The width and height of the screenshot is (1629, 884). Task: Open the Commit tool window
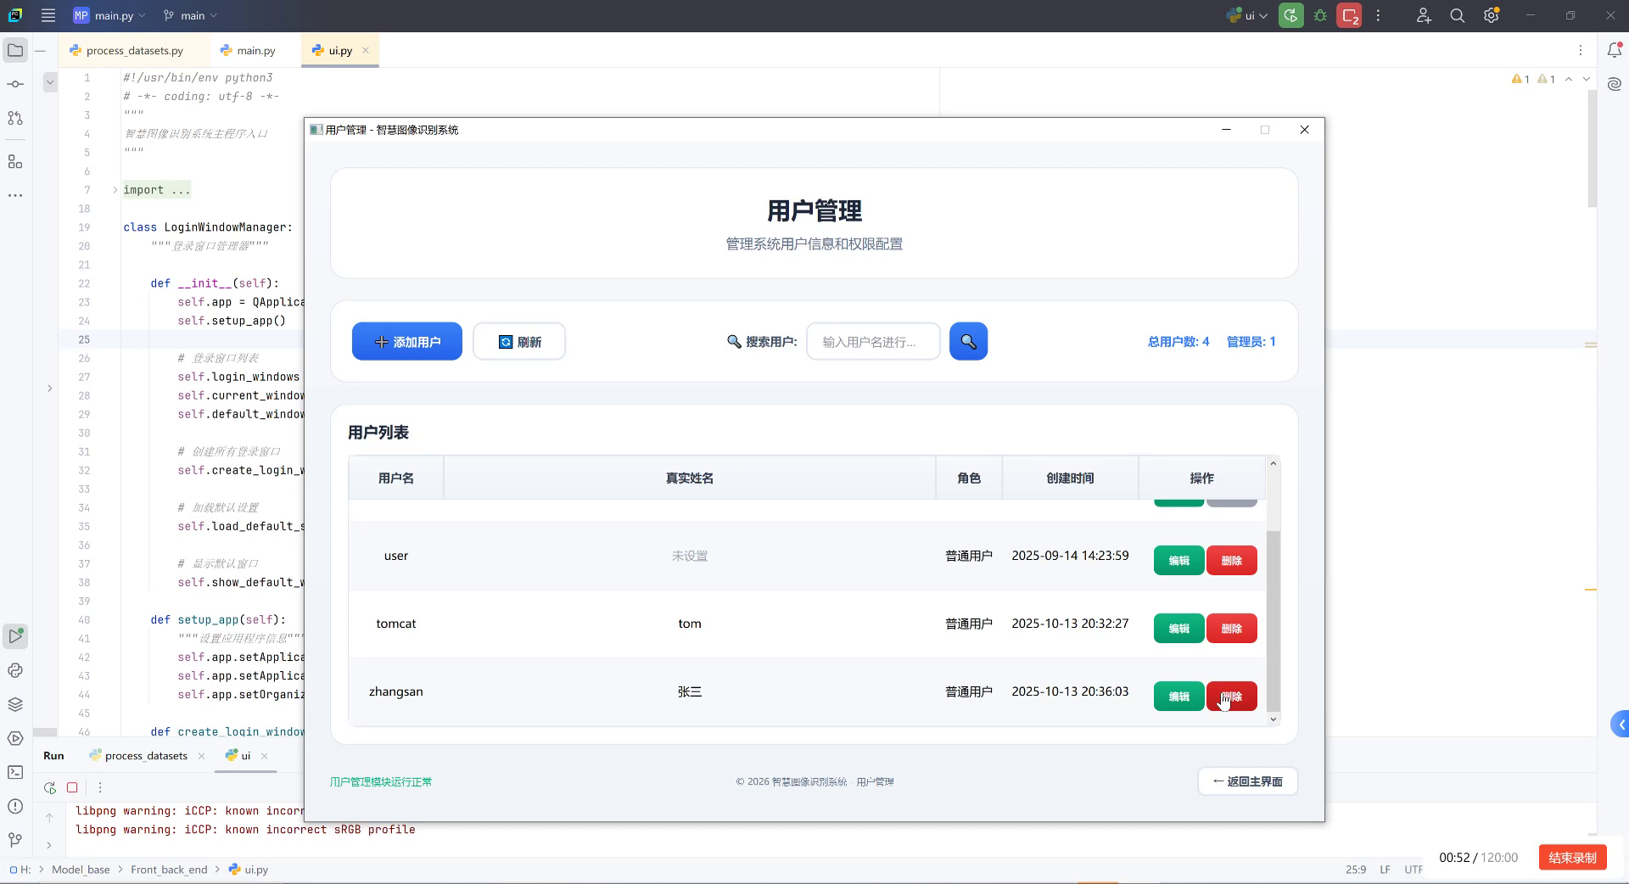pos(15,84)
